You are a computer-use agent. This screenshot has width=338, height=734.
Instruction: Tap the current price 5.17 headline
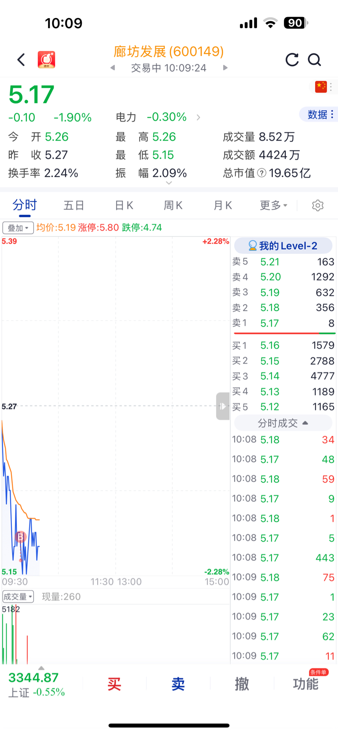pyautogui.click(x=31, y=94)
